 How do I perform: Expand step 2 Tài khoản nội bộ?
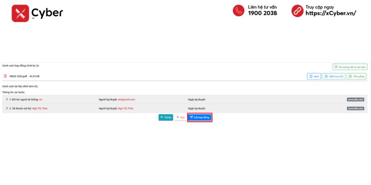7,108
